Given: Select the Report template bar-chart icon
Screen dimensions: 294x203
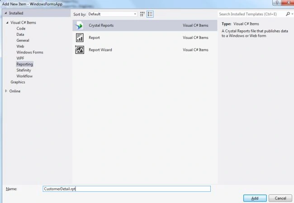Looking at the screenshot, I should pos(80,38).
